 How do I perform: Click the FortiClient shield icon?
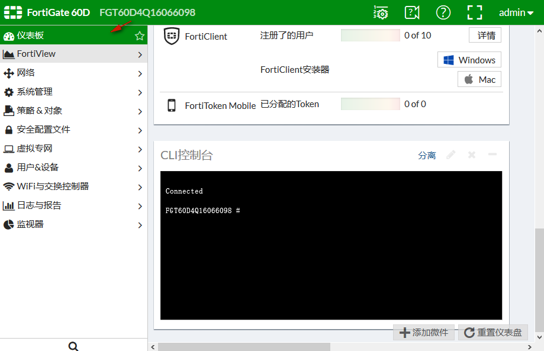(x=172, y=36)
